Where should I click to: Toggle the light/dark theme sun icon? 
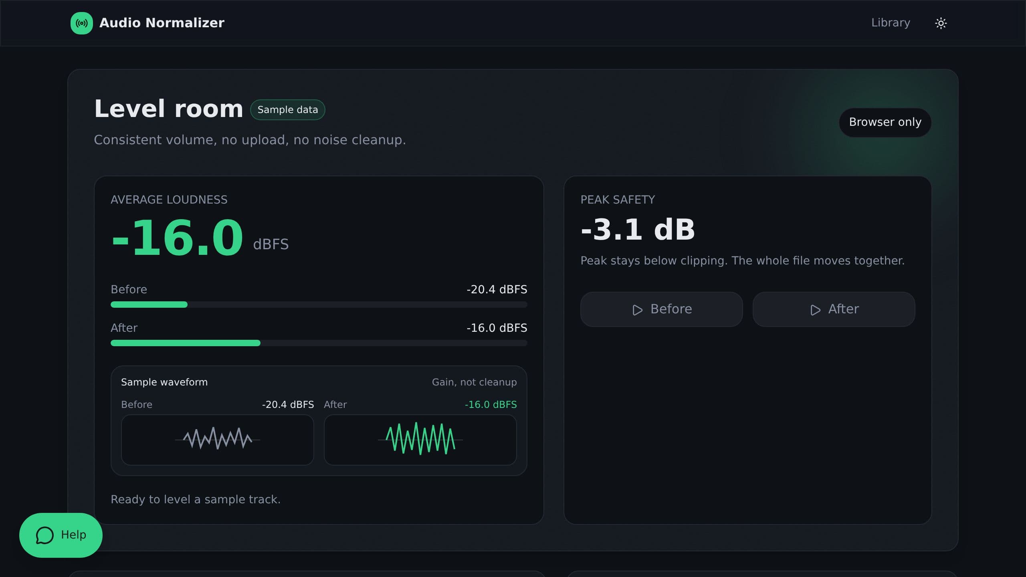coord(941,23)
